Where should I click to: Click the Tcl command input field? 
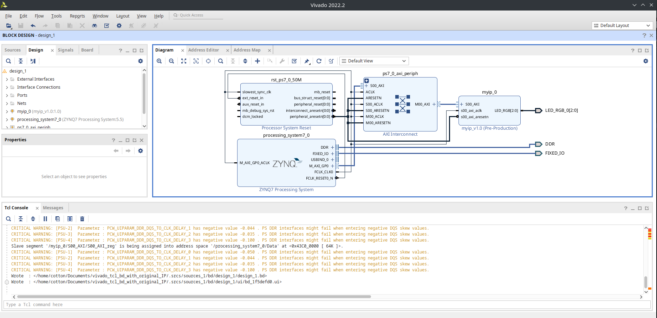(x=327, y=305)
